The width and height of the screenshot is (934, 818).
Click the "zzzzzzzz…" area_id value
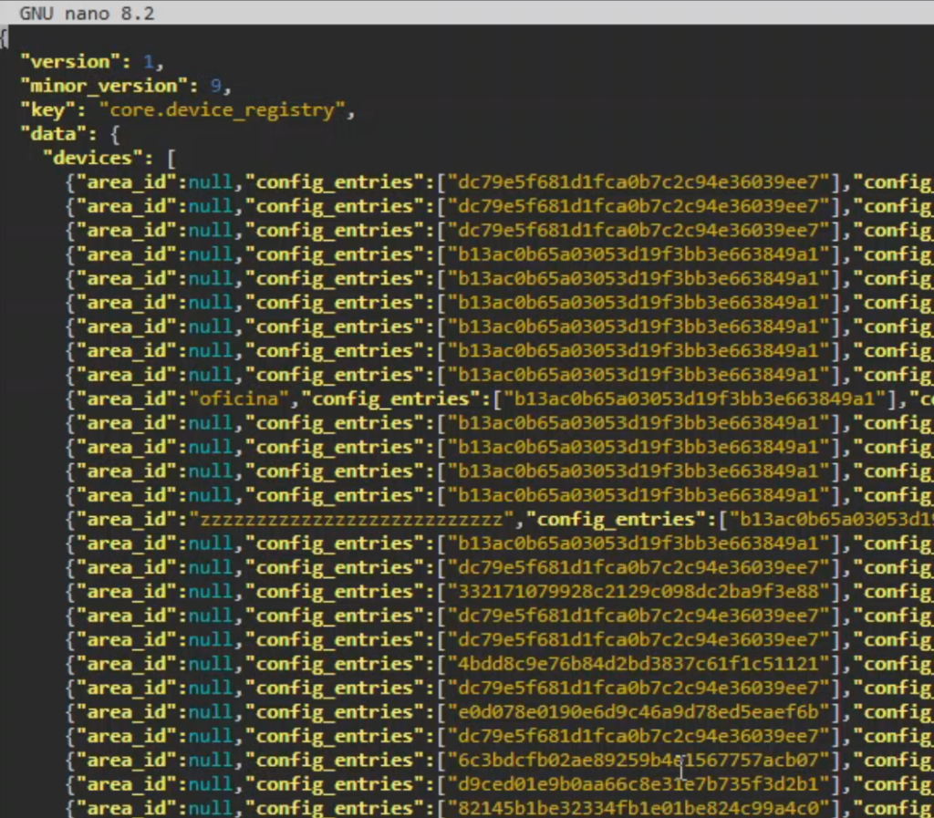point(351,520)
